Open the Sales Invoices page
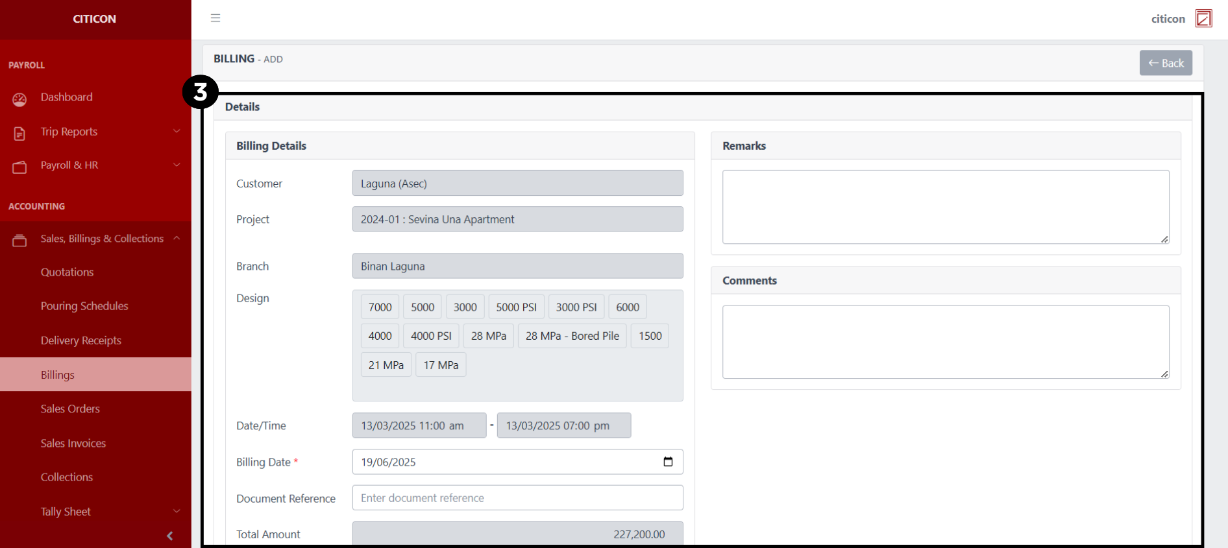Image resolution: width=1228 pixels, height=548 pixels. (x=73, y=443)
